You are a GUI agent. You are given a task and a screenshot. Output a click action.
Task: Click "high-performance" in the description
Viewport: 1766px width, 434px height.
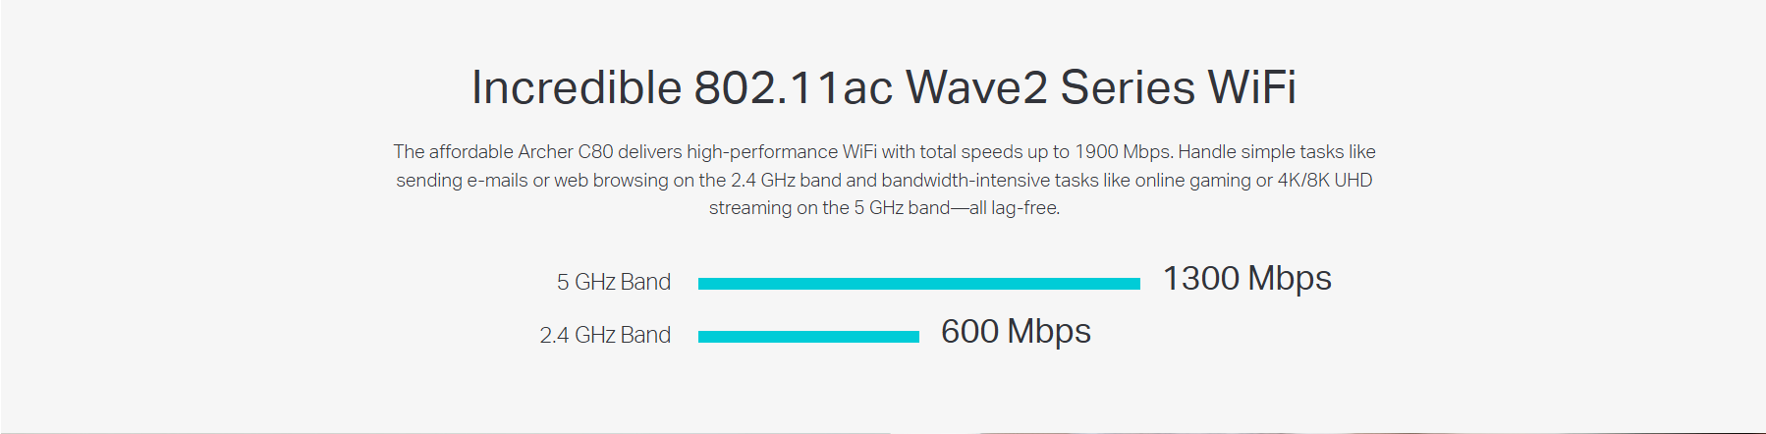click(761, 152)
